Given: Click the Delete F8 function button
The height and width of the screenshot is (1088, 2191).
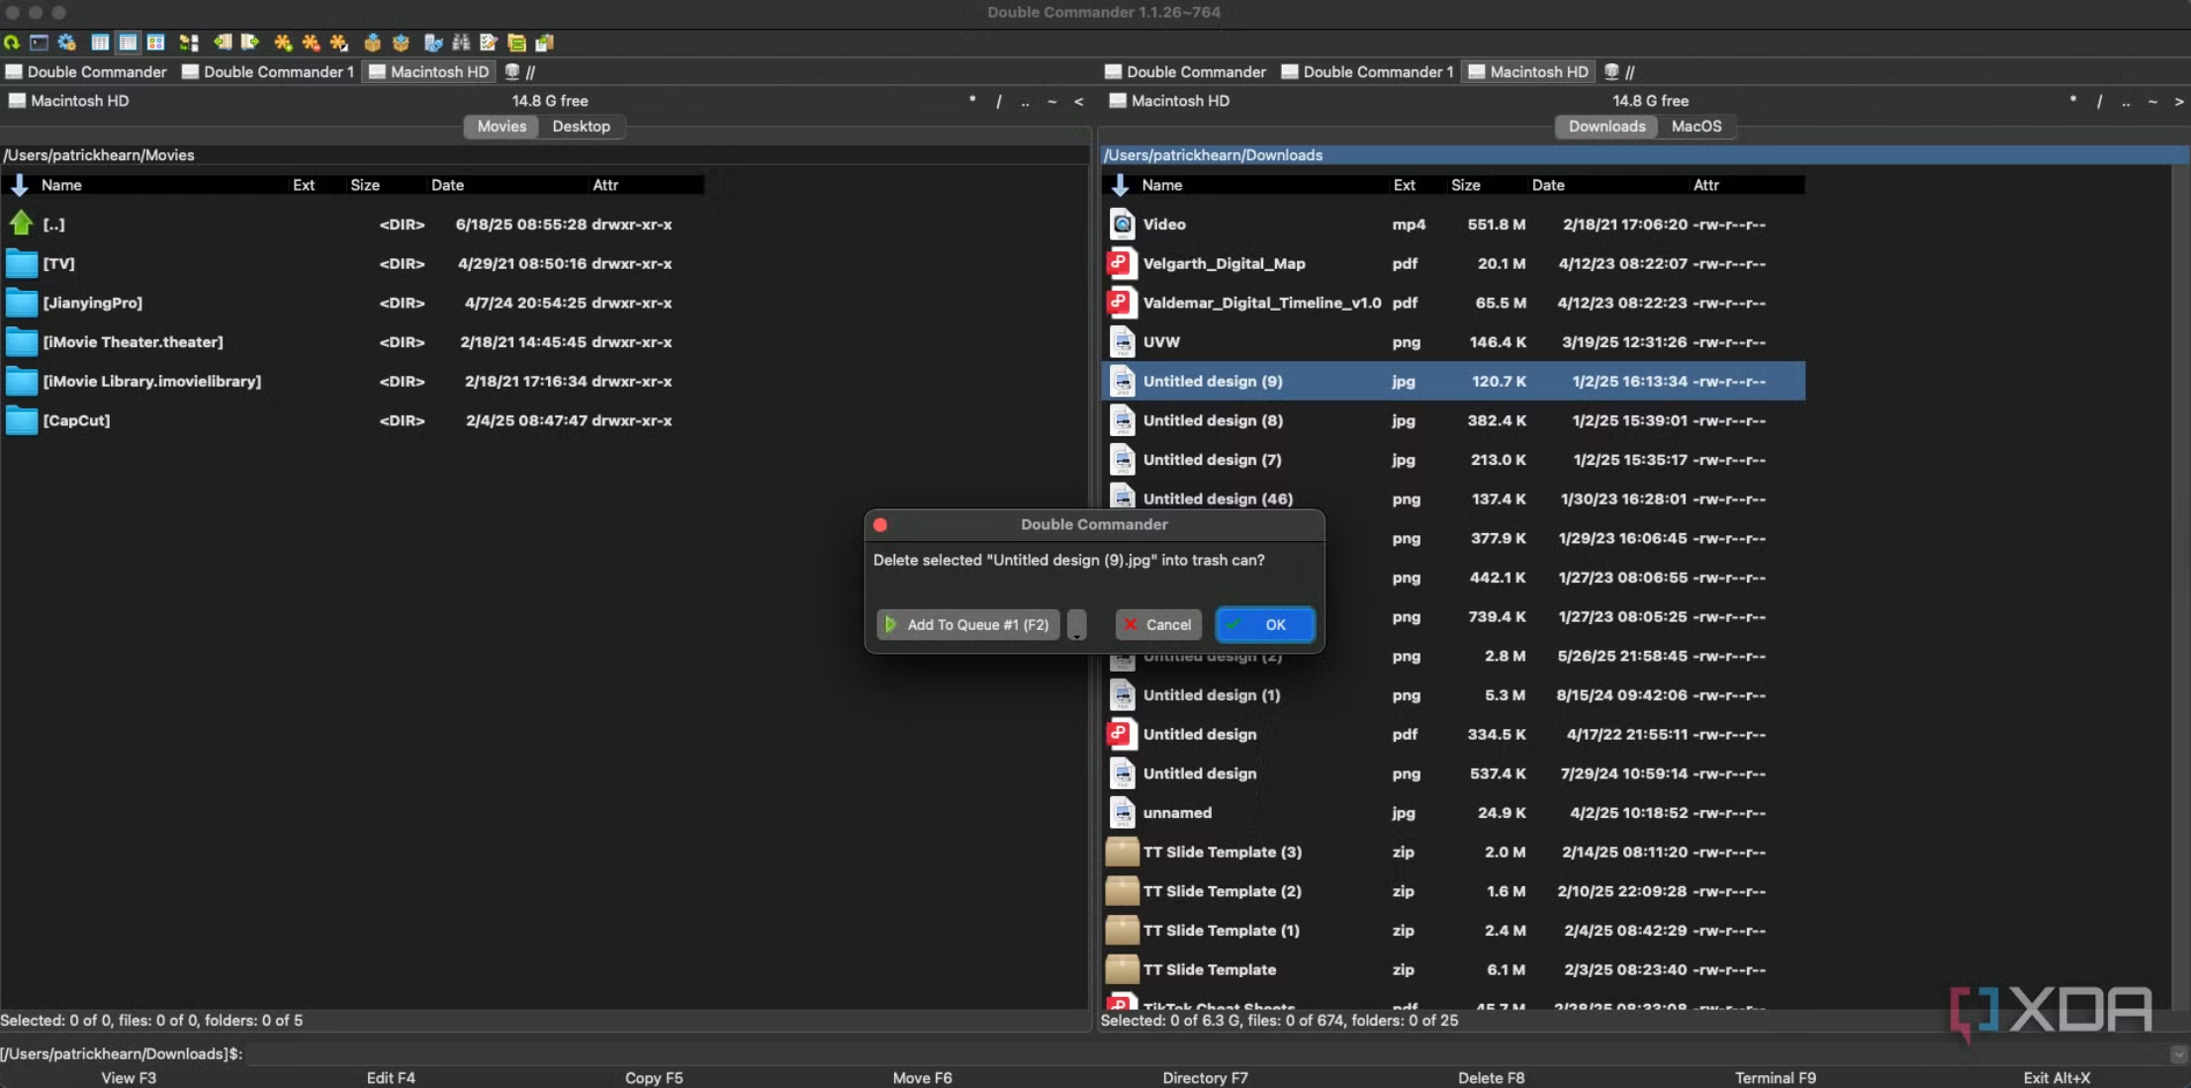Looking at the screenshot, I should [x=1491, y=1078].
